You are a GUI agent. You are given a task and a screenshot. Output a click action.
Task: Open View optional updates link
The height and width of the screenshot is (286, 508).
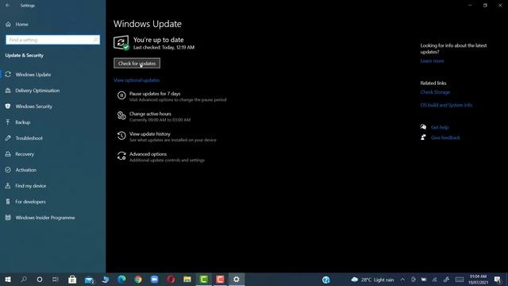pyautogui.click(x=137, y=80)
